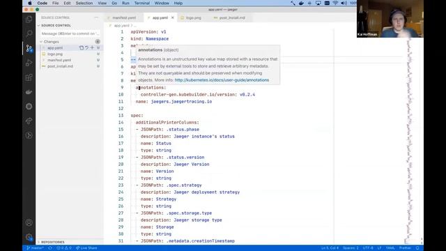Click the volume icon in macOS menu bar
This screenshot has width=446, height=251.
(x=344, y=3)
